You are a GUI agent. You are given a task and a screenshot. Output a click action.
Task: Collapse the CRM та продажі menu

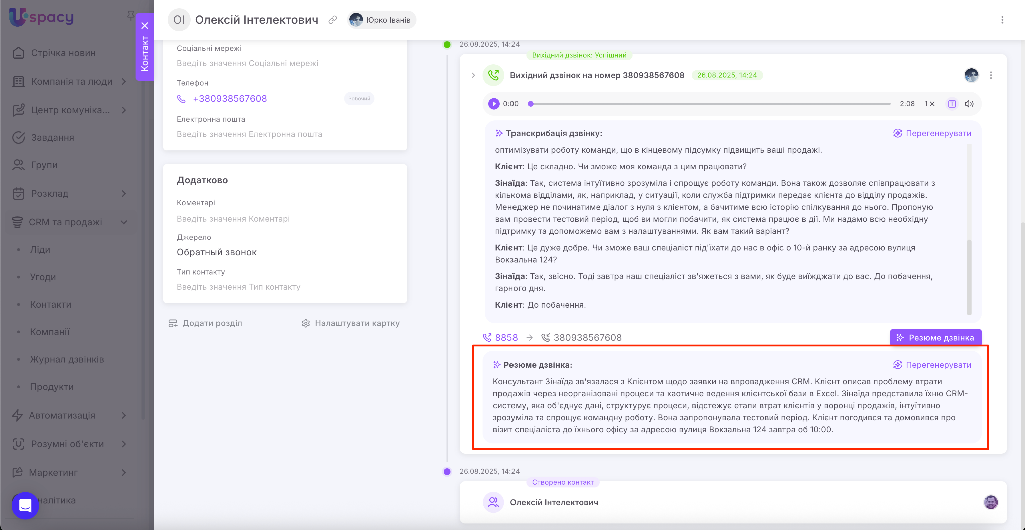coord(124,222)
